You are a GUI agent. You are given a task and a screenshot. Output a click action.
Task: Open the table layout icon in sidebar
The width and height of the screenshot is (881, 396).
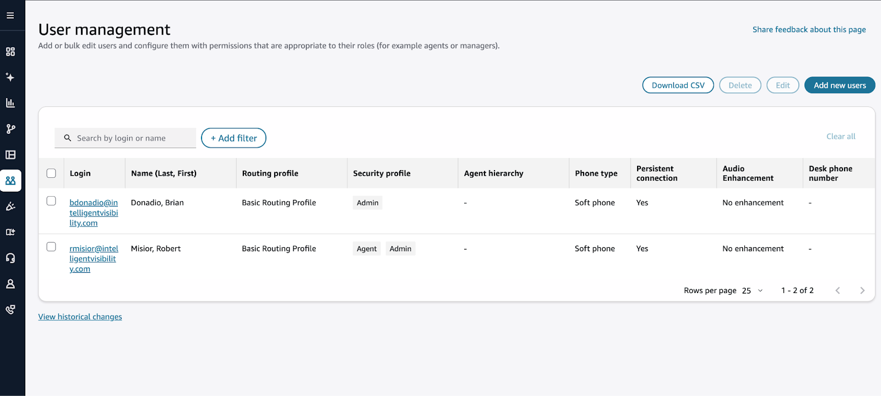(x=10, y=155)
